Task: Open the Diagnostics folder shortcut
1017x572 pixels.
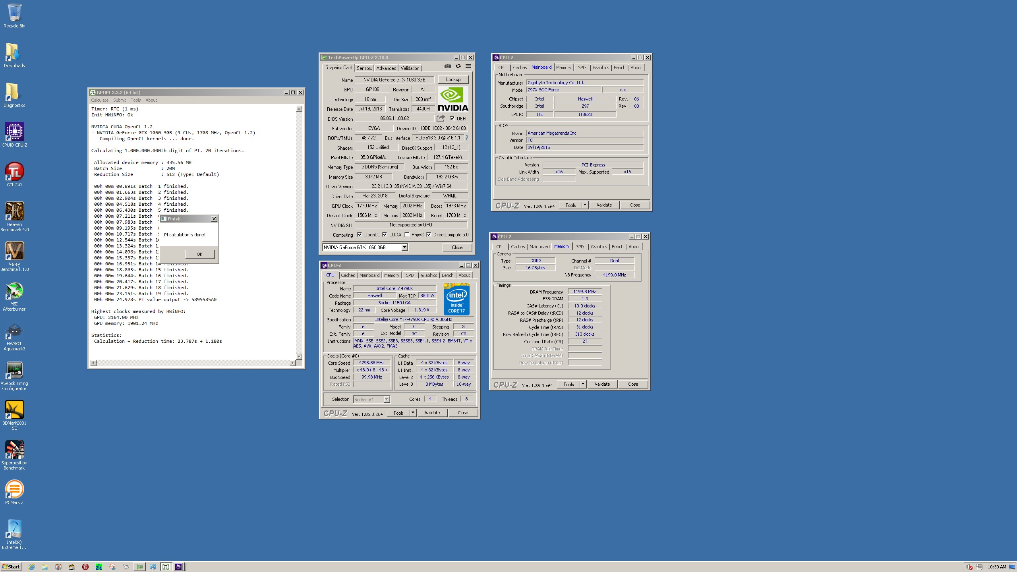Action: 14,95
